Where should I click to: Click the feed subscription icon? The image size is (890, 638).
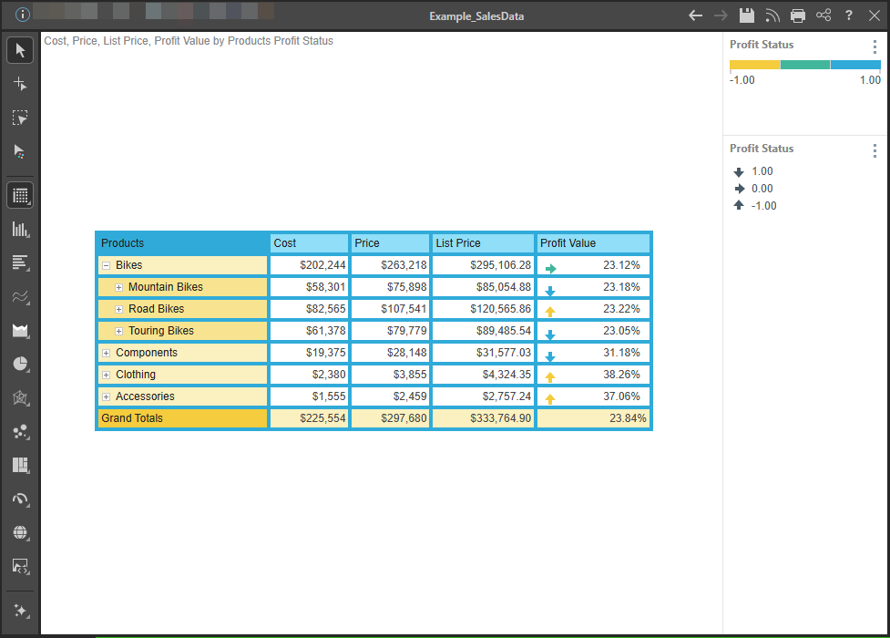point(772,15)
